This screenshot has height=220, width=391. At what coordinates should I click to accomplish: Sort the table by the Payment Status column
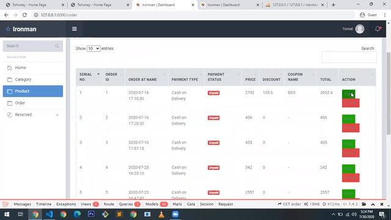(223, 77)
